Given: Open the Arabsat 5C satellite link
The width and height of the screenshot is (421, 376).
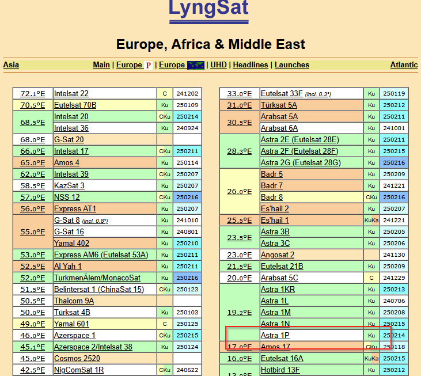Looking at the screenshot, I should 279,278.
